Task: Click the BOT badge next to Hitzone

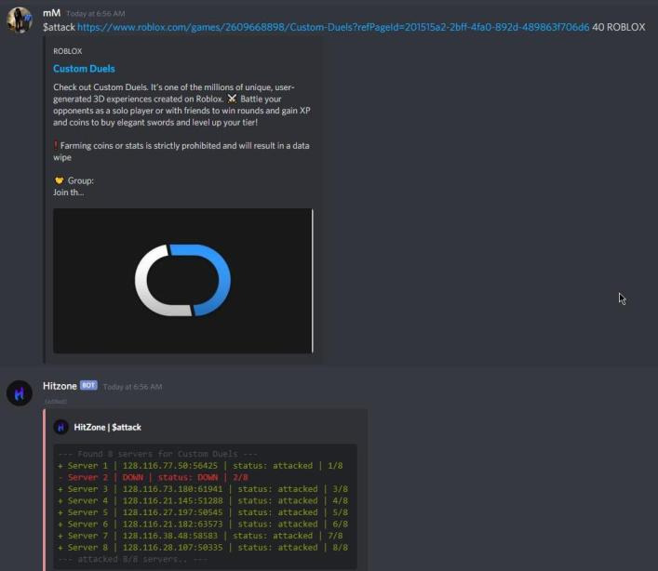Action: [88, 385]
